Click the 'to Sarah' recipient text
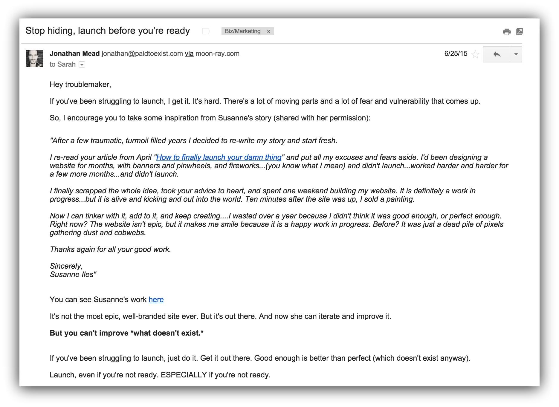The image size is (559, 407). [x=62, y=65]
